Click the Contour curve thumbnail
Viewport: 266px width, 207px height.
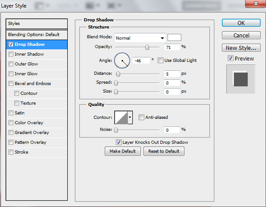[x=121, y=118]
